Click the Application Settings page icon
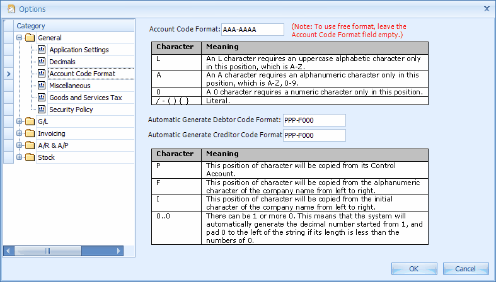 click(x=42, y=50)
